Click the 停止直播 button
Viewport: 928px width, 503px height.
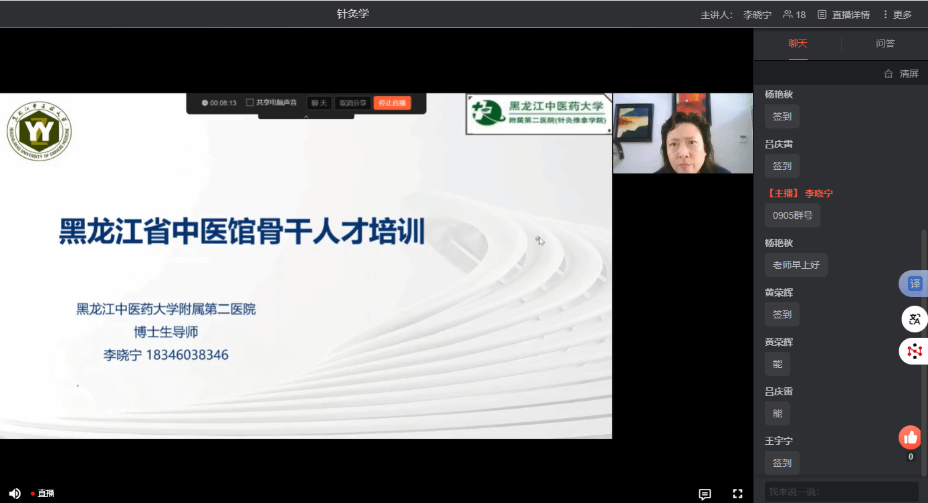pos(392,103)
